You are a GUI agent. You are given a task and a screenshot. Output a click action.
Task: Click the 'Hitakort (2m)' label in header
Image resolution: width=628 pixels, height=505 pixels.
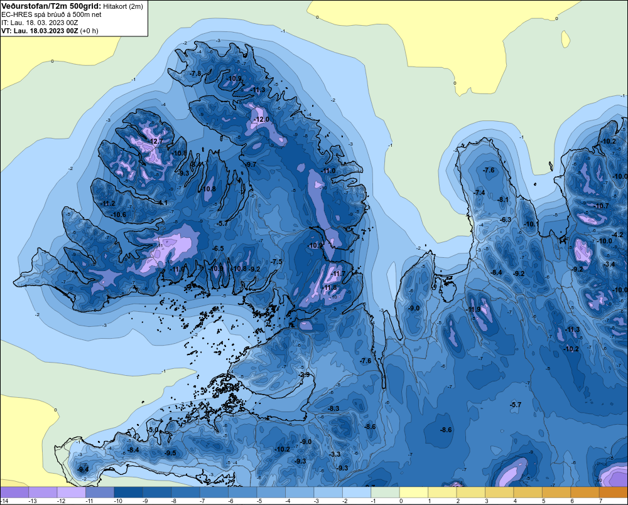(123, 6)
